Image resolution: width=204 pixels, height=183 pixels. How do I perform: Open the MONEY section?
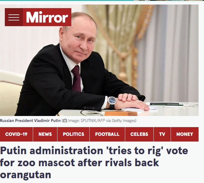pyautogui.click(x=185, y=134)
